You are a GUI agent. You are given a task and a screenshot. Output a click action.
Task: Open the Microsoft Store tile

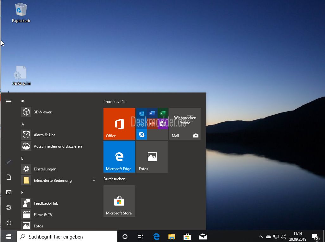point(119,201)
